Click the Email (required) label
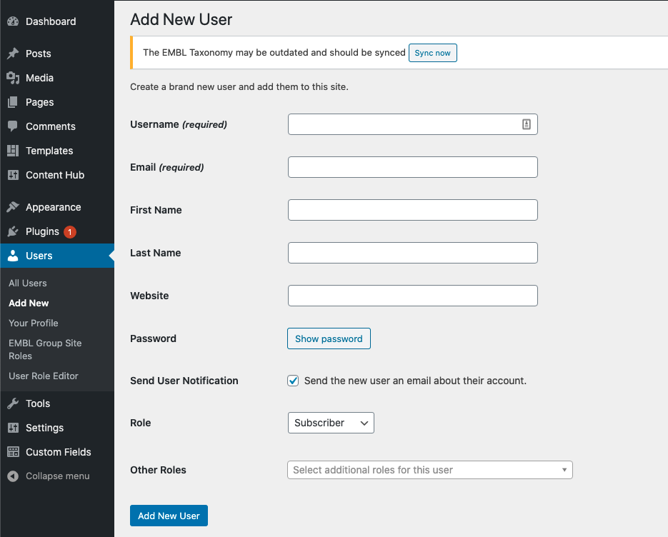Image resolution: width=668 pixels, height=537 pixels. click(167, 167)
